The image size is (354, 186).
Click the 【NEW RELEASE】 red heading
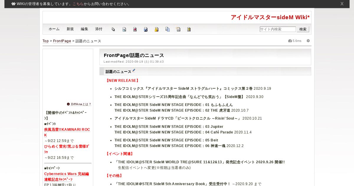pos(122,81)
